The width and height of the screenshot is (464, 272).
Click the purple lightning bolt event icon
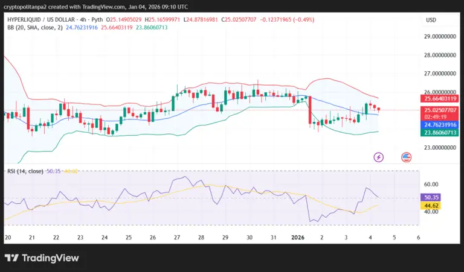(379, 157)
